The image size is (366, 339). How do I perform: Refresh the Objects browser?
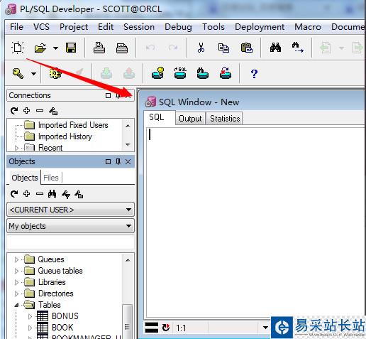(x=14, y=194)
